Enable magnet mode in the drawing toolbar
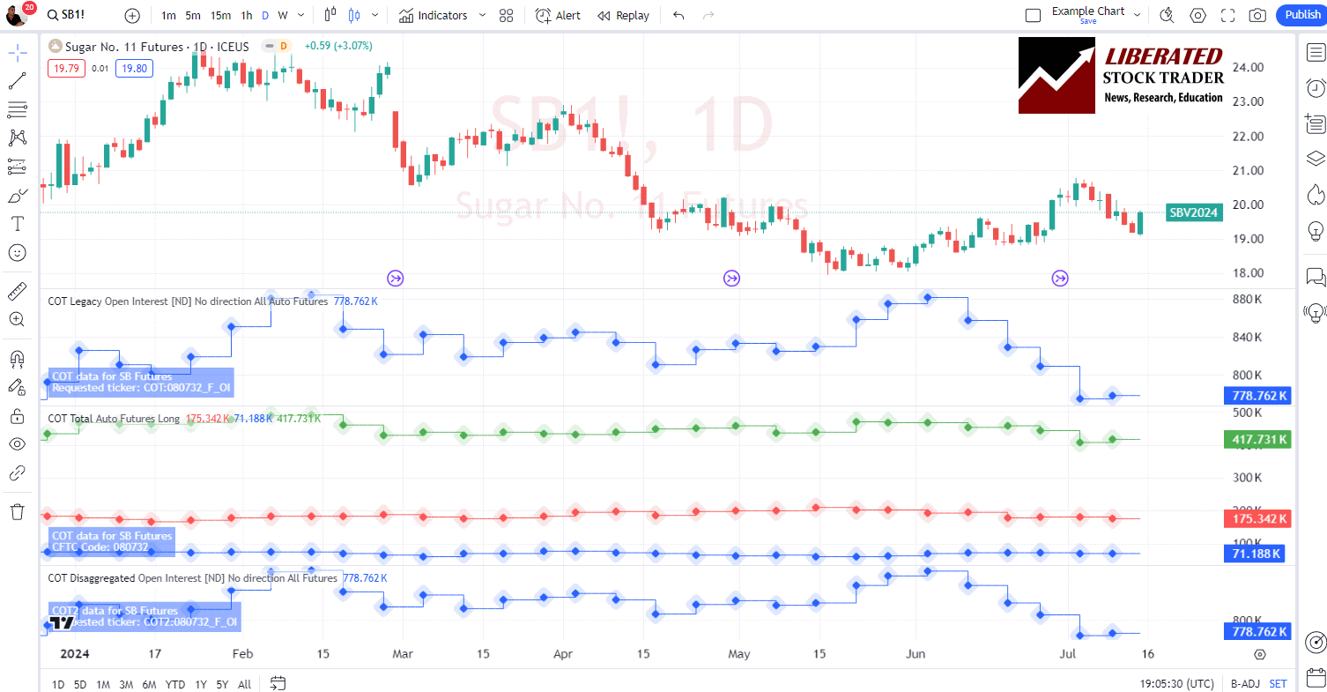 tap(17, 359)
